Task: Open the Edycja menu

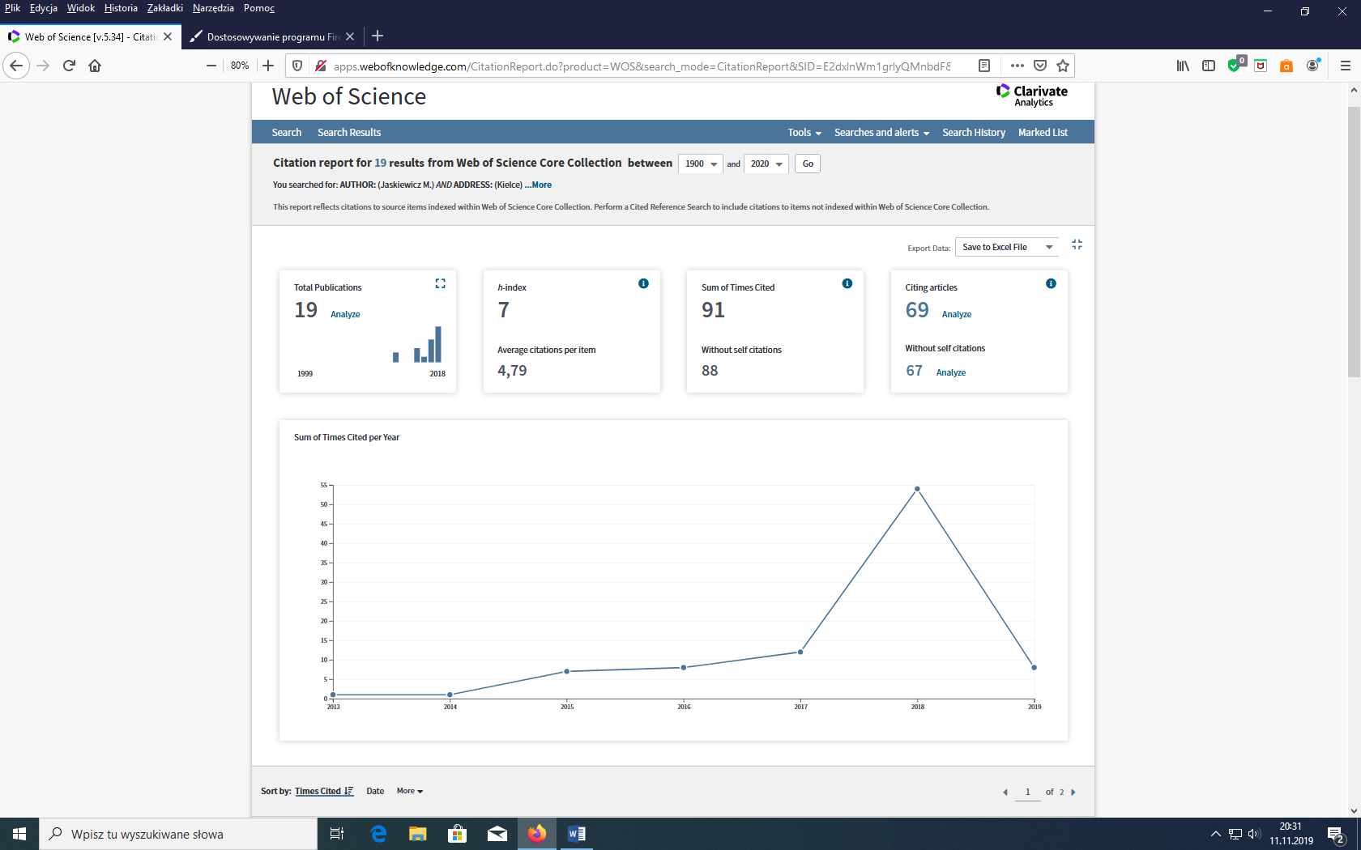Action: coord(44,8)
